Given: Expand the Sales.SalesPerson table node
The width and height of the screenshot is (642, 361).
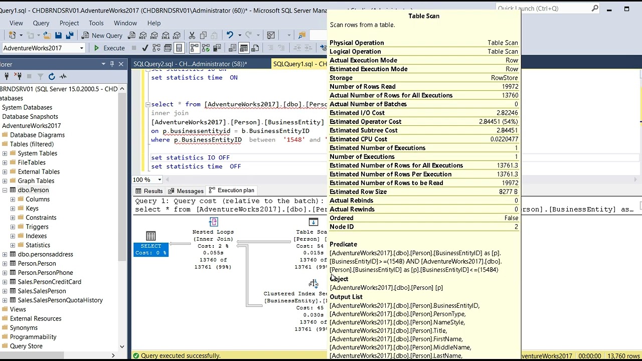Looking at the screenshot, I should (x=5, y=291).
